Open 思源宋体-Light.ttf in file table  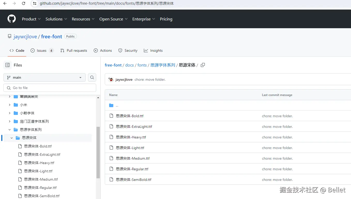130,148
